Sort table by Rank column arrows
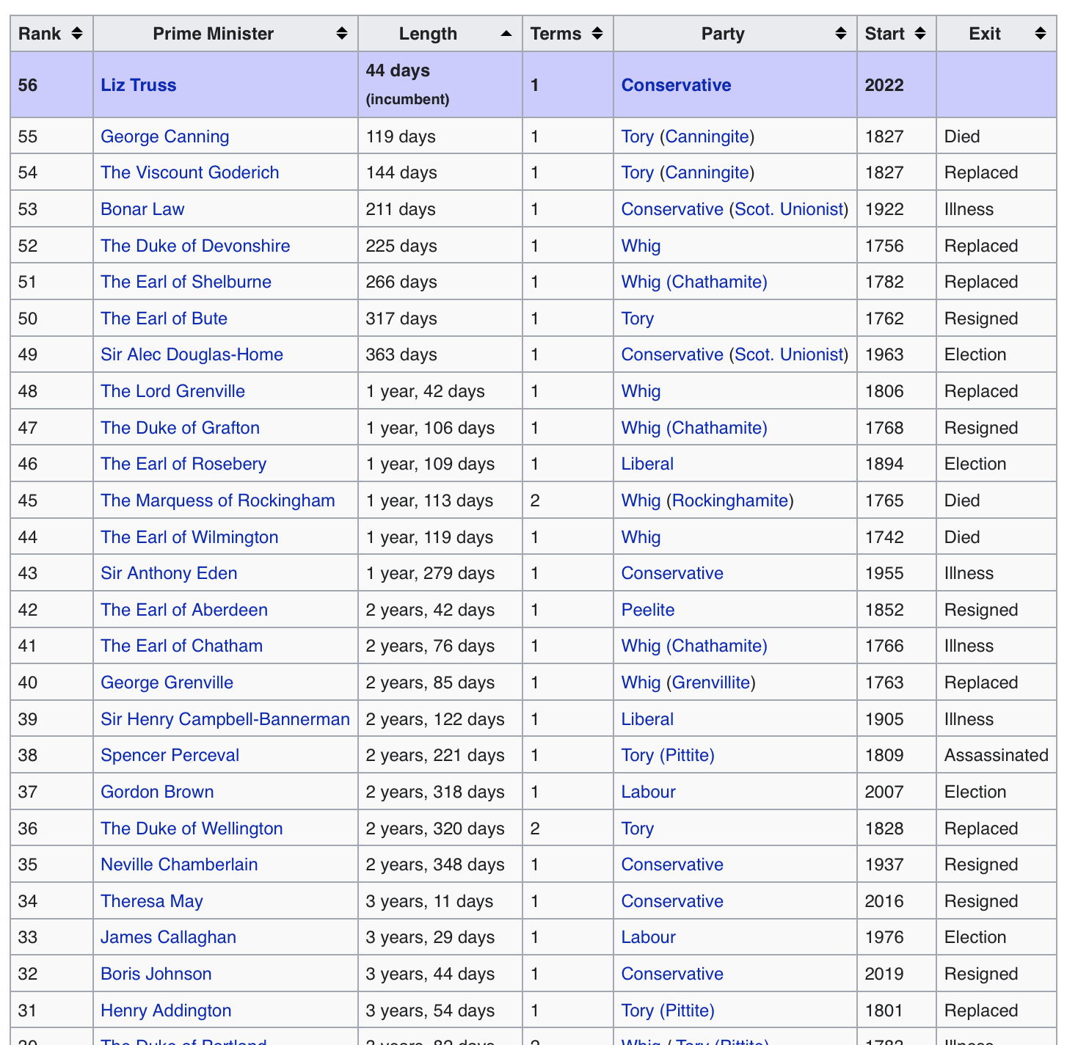 click(x=77, y=34)
